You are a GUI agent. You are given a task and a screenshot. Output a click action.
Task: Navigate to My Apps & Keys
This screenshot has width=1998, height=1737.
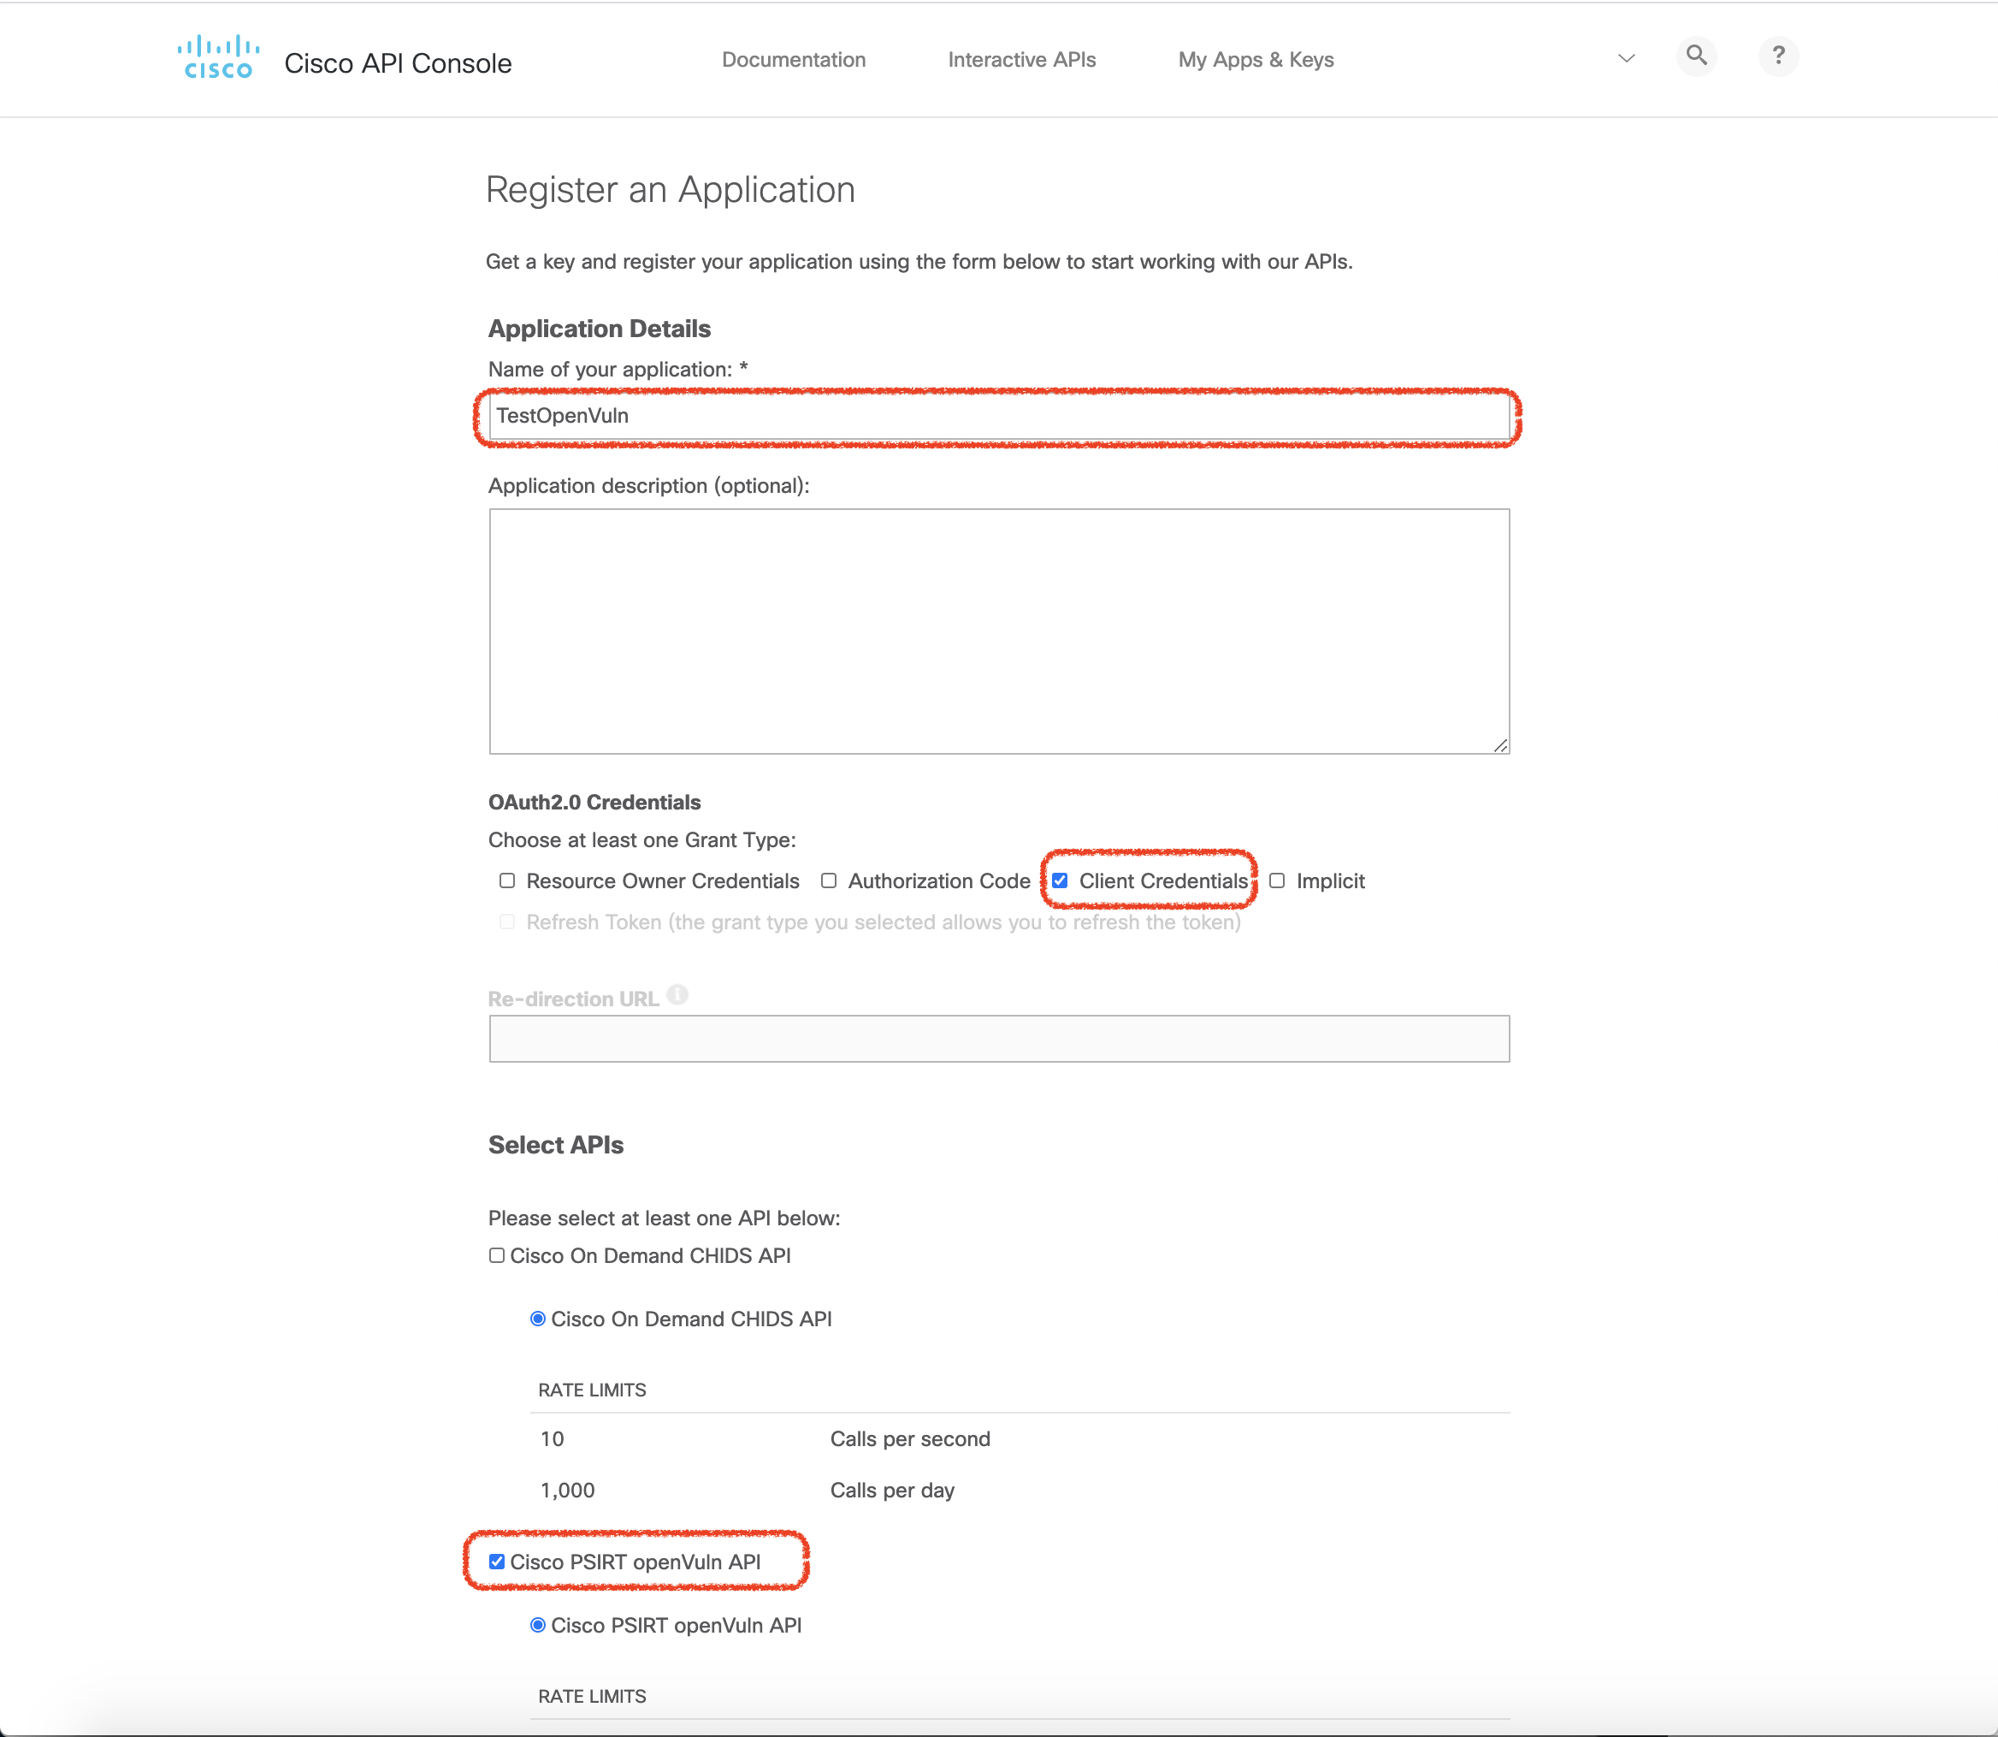pos(1255,59)
